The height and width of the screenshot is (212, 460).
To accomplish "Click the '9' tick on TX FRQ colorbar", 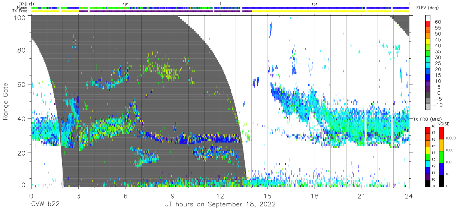I will tap(434, 186).
